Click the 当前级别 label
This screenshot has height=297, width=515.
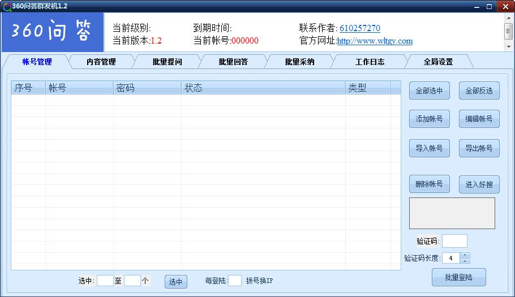(x=132, y=28)
